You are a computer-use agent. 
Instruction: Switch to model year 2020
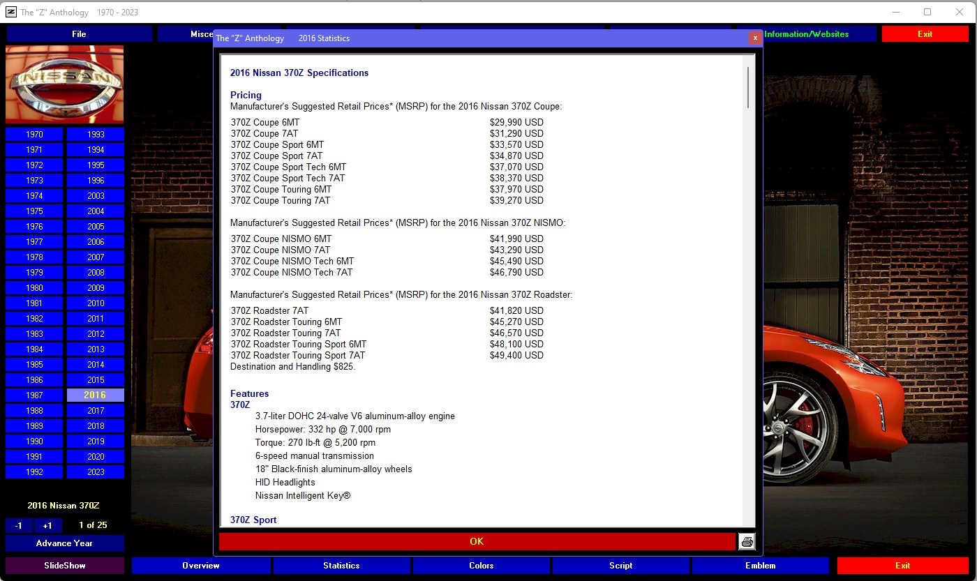coord(96,457)
